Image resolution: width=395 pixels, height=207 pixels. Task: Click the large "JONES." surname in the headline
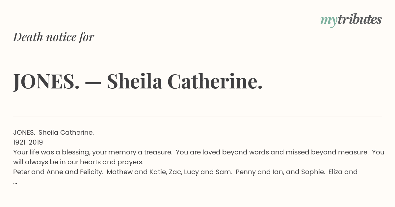pos(46,81)
